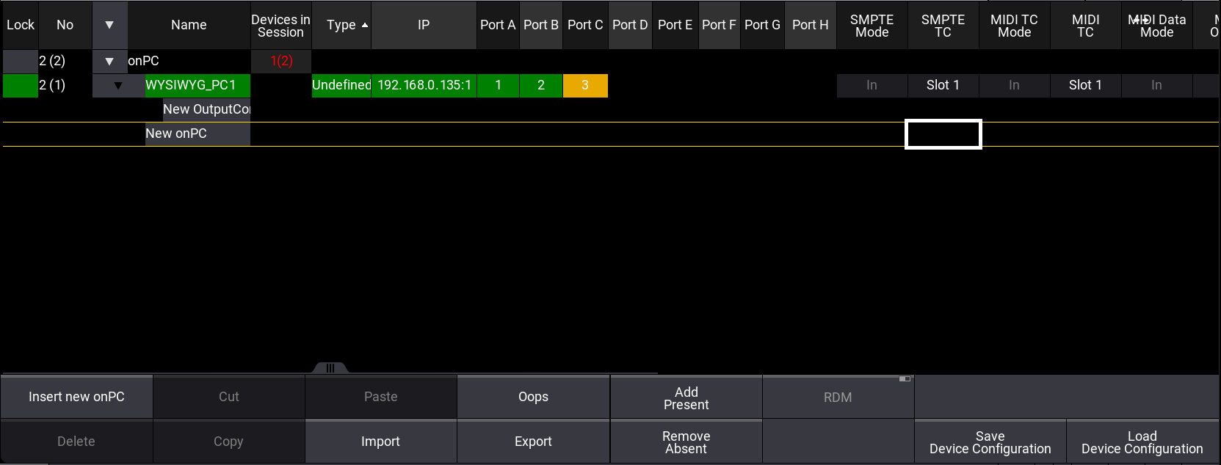This screenshot has height=465, width=1221.
Task: Toggle the green Lock cell for WYSIWYG_PC1
Action: pos(20,86)
